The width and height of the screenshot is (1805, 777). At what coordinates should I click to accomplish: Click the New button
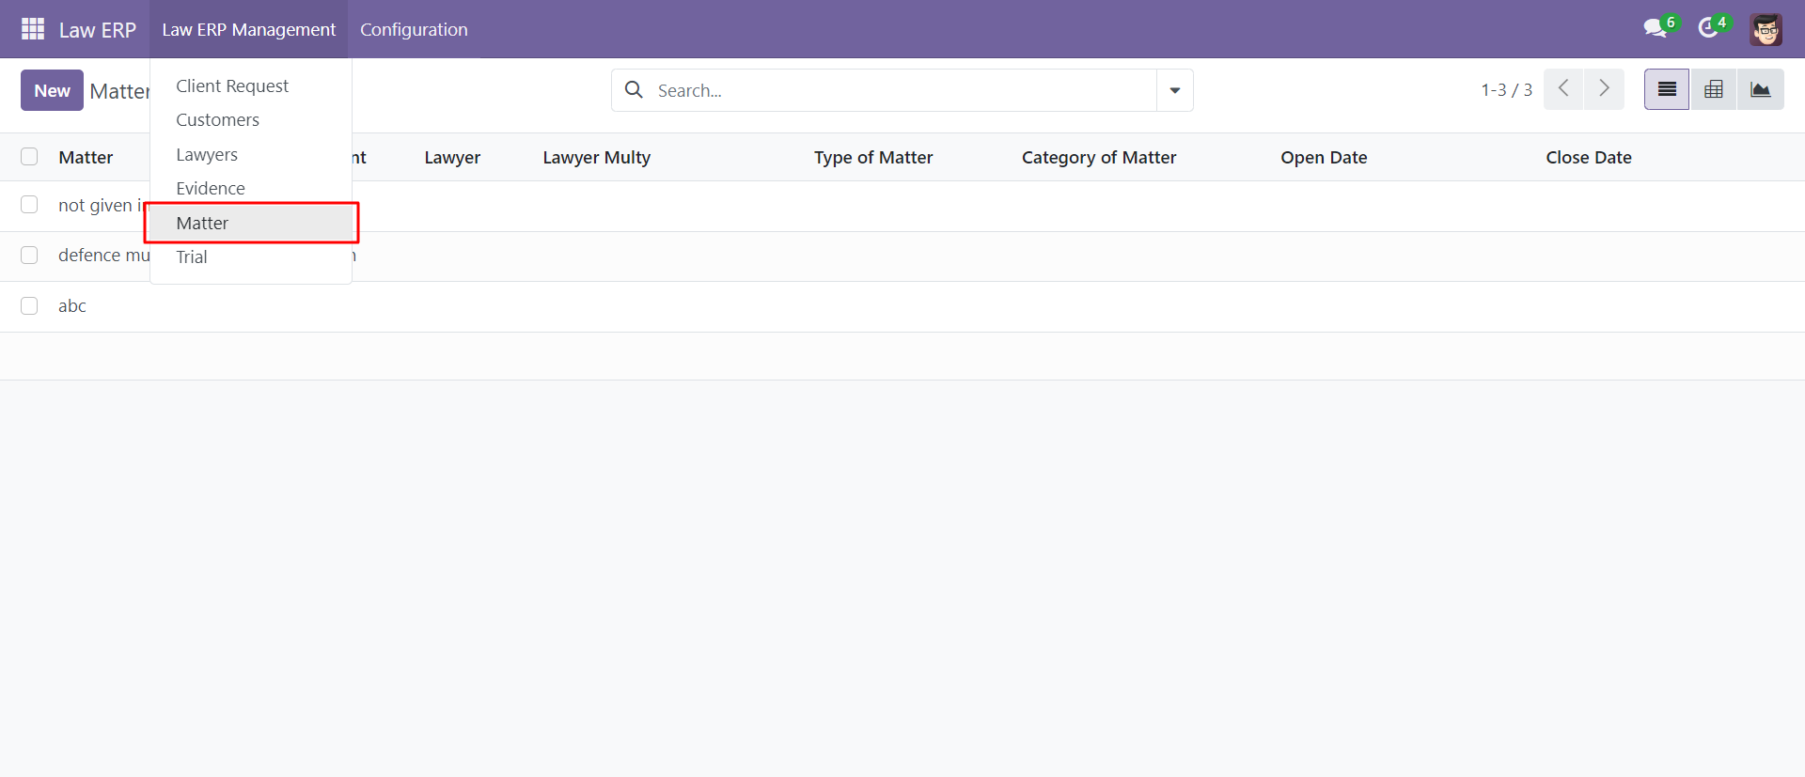tap(52, 90)
